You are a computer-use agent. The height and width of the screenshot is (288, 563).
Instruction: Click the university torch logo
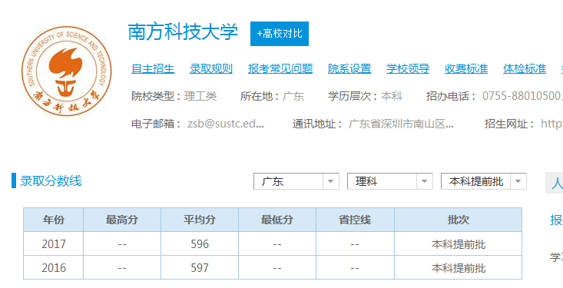67,71
